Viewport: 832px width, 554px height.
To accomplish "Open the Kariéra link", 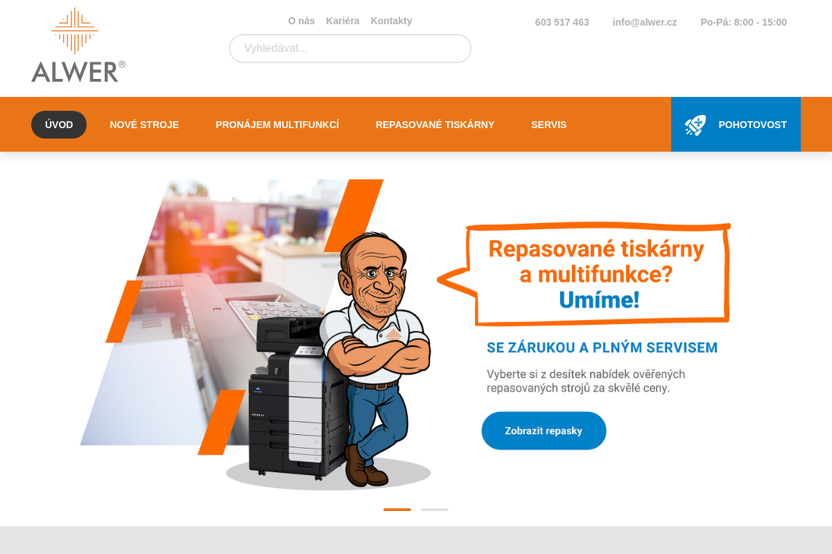I will pos(343,21).
